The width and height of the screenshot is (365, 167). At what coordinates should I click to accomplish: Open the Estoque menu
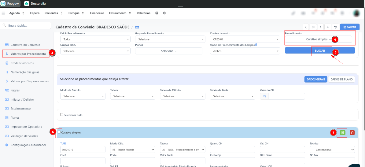pos(76,13)
